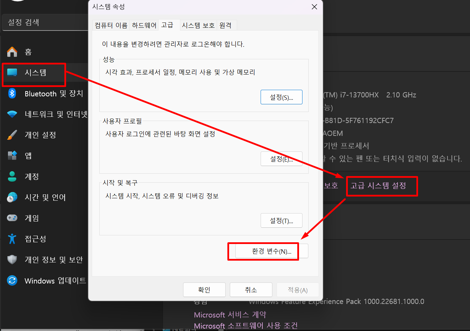Click the 확인 button
Image resolution: width=470 pixels, height=331 pixels.
point(204,290)
